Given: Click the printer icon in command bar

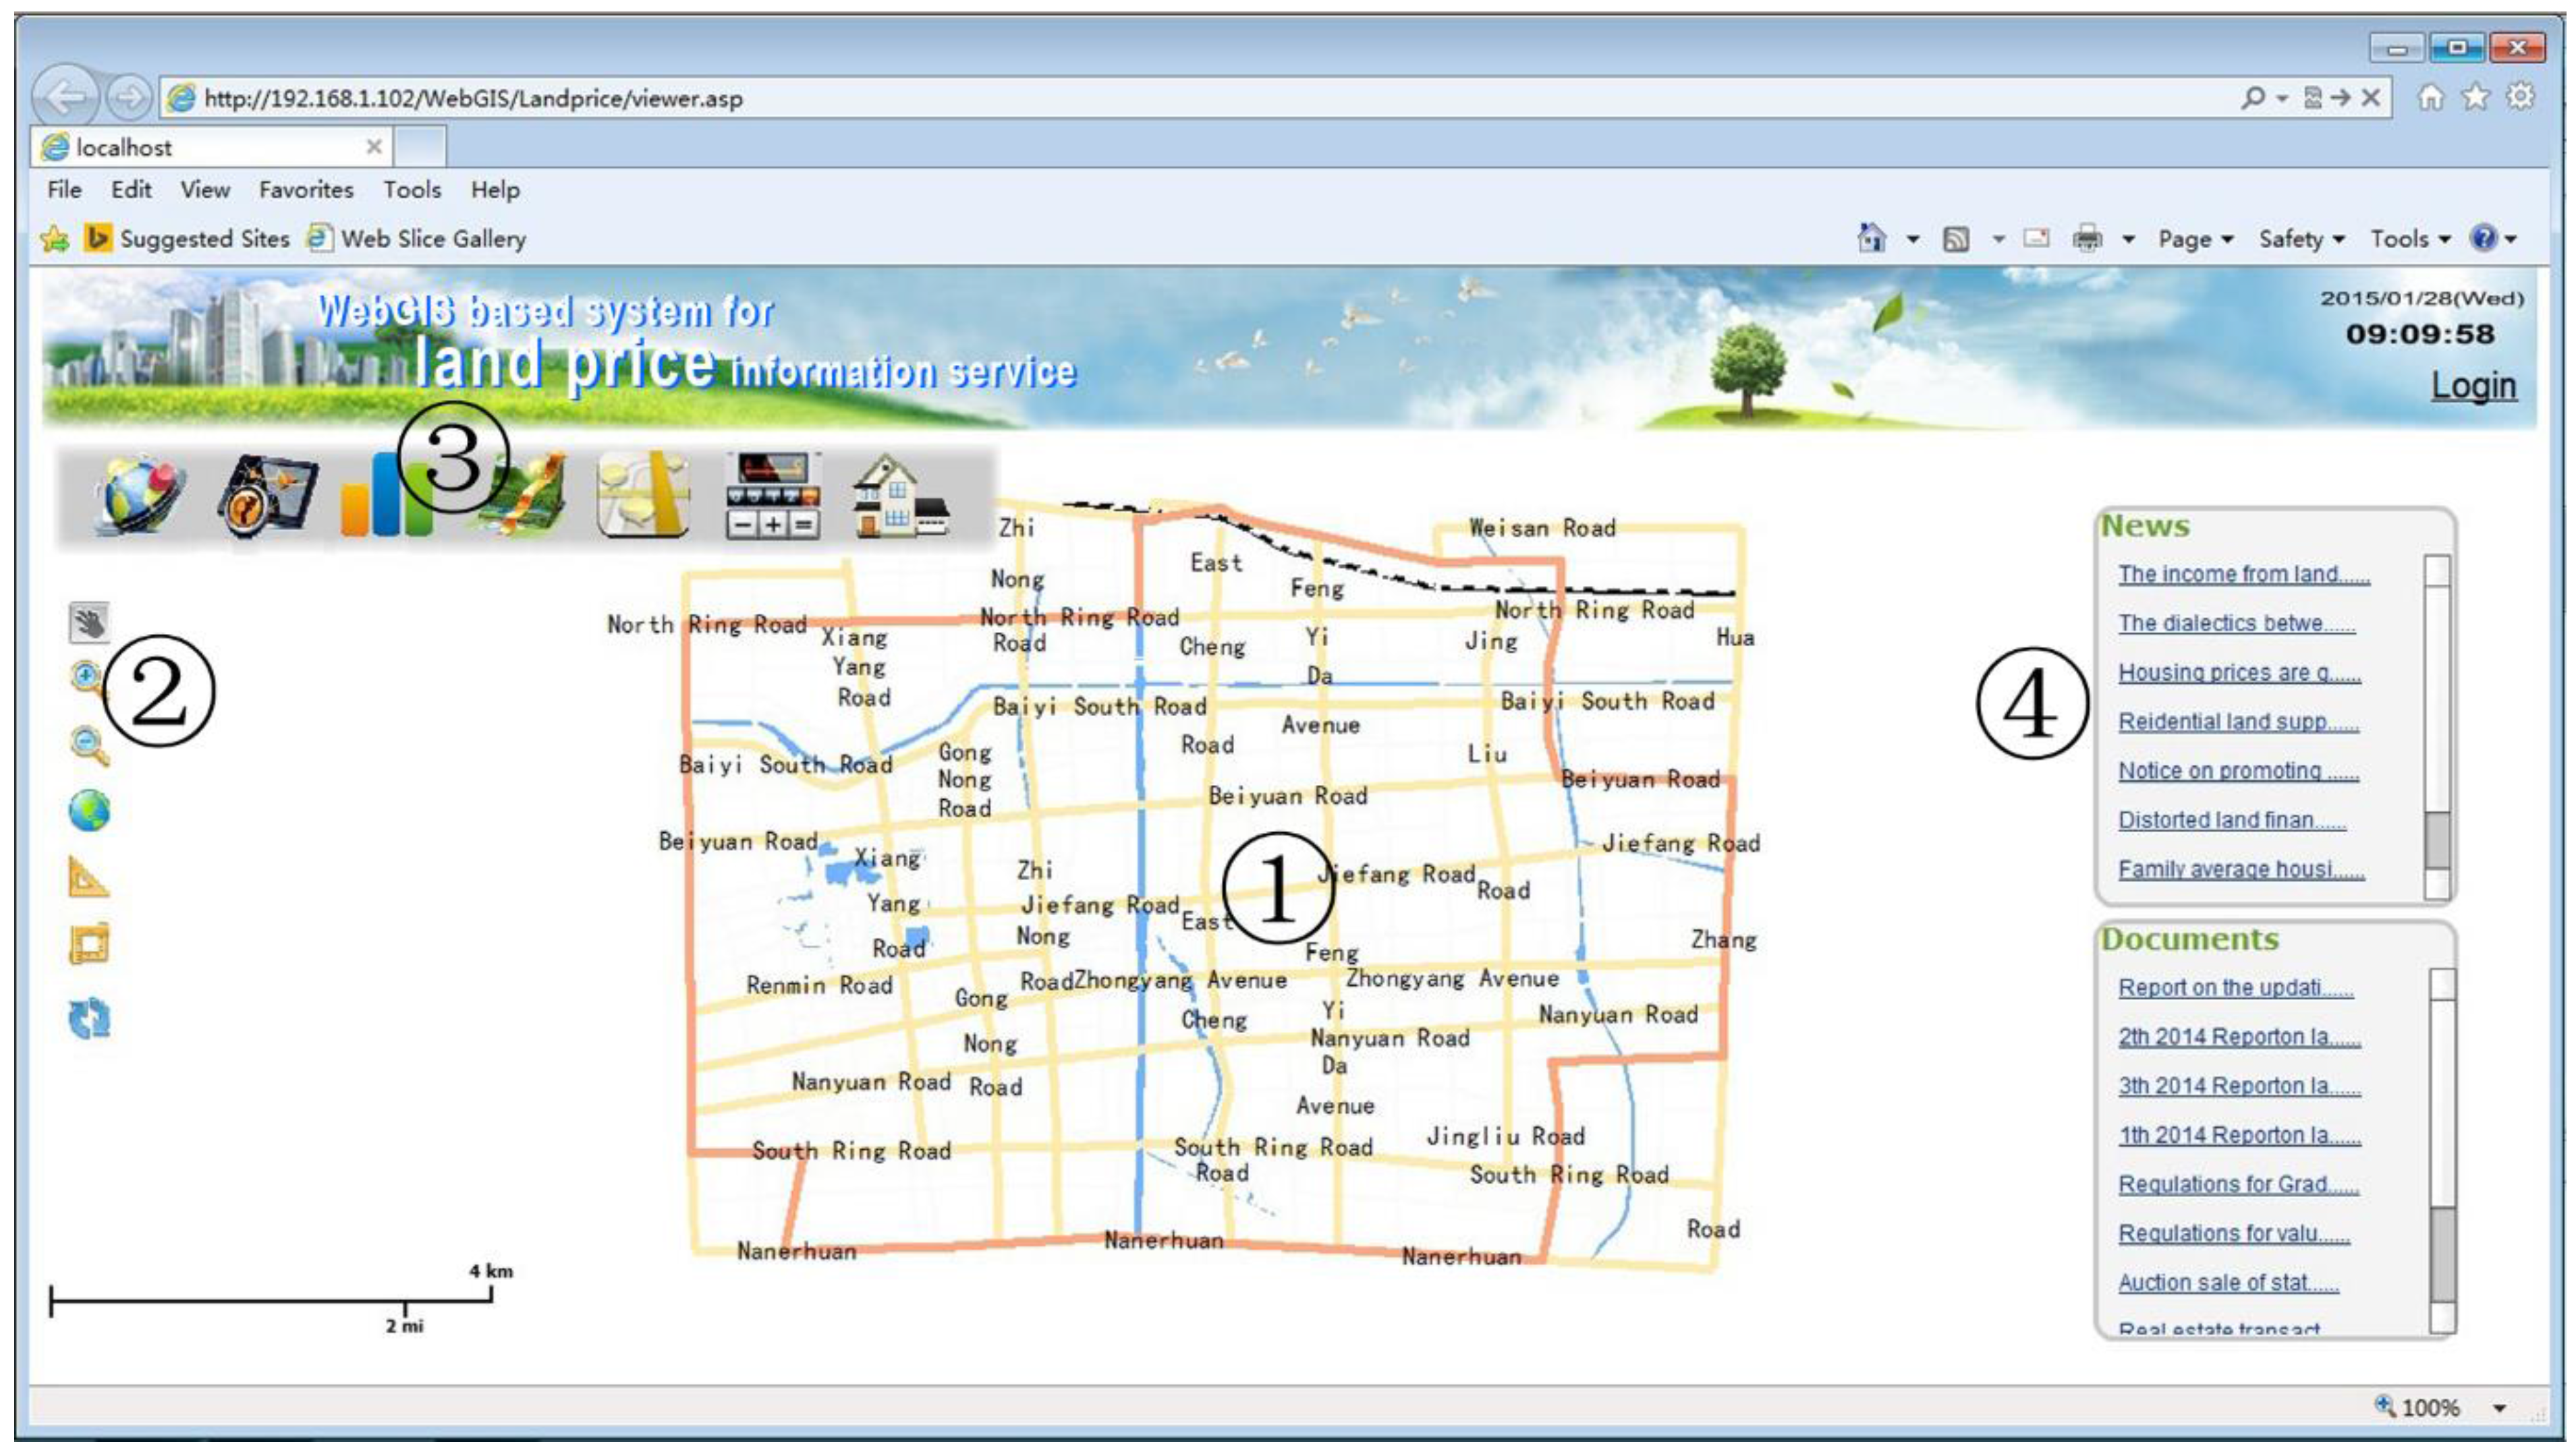Looking at the screenshot, I should (x=2087, y=239).
